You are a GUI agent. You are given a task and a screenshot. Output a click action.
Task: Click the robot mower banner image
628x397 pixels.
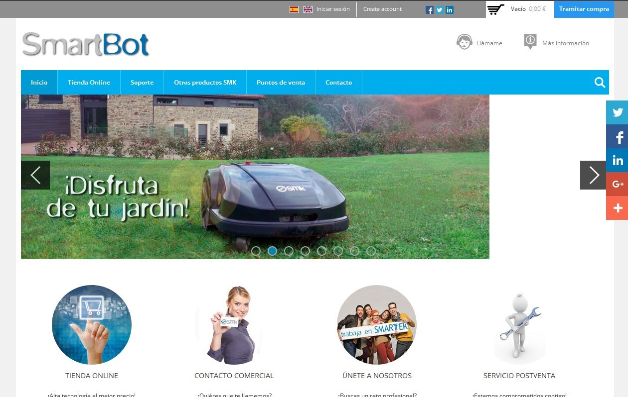point(255,177)
